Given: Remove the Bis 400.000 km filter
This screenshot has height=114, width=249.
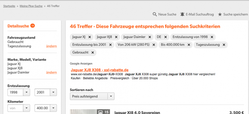Looking at the screenshot, I should pyautogui.click(x=189, y=45).
